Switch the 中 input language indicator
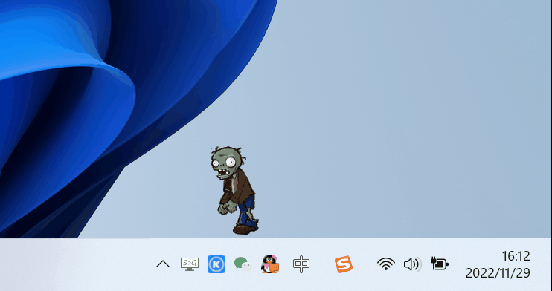Image resolution: width=552 pixels, height=291 pixels. tap(301, 264)
